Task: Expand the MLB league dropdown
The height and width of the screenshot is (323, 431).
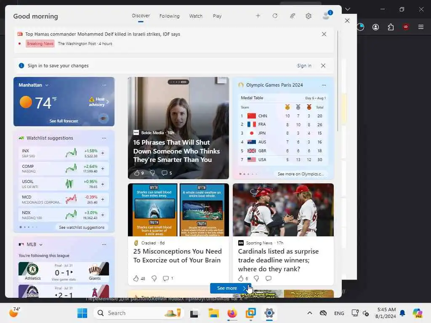Action: 41,244
